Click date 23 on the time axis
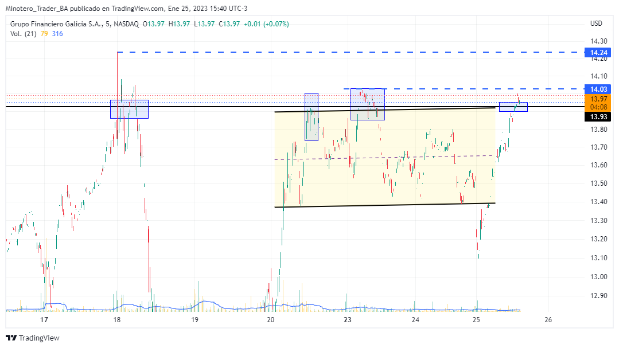The height and width of the screenshot is (348, 619). [x=347, y=319]
